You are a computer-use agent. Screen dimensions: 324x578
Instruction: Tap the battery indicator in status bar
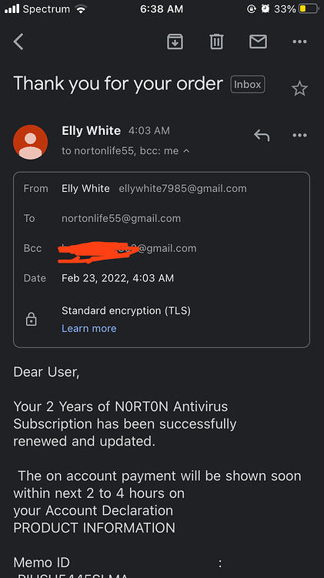pos(309,8)
